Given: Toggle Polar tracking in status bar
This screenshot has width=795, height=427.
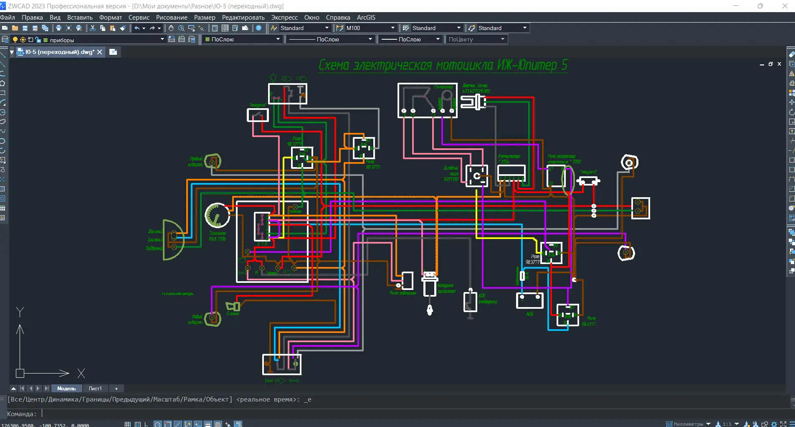Looking at the screenshot, I should 157,424.
